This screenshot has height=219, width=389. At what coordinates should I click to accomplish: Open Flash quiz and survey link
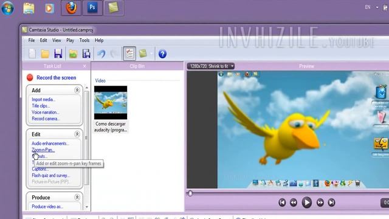click(x=51, y=175)
